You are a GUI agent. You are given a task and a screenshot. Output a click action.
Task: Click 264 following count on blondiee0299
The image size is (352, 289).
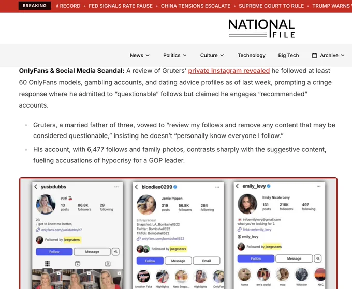point(207,208)
